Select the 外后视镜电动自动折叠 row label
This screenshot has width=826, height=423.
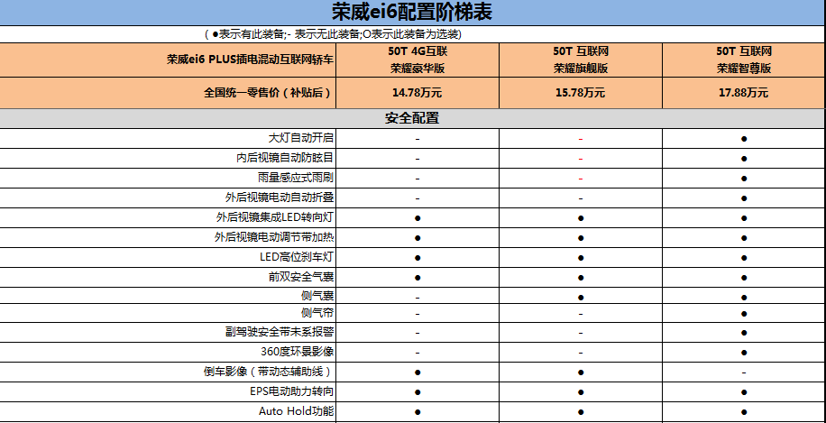[280, 198]
